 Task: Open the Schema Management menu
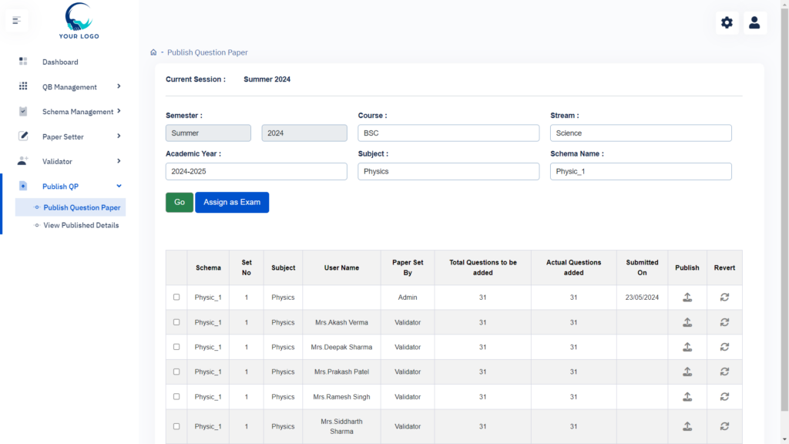pos(78,112)
